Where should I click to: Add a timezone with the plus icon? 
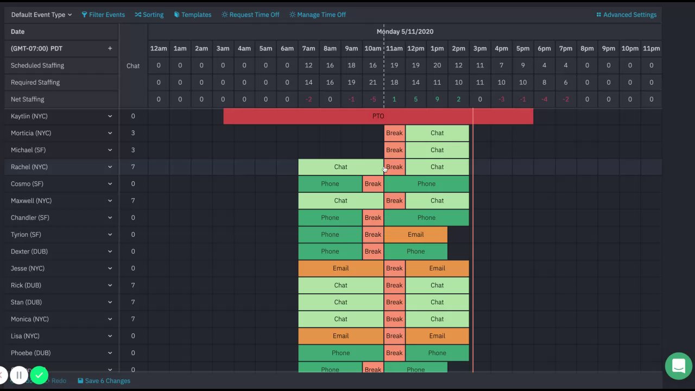pos(110,48)
